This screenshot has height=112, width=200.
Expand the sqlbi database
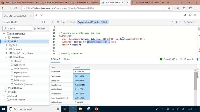pyautogui.click(x=5, y=92)
